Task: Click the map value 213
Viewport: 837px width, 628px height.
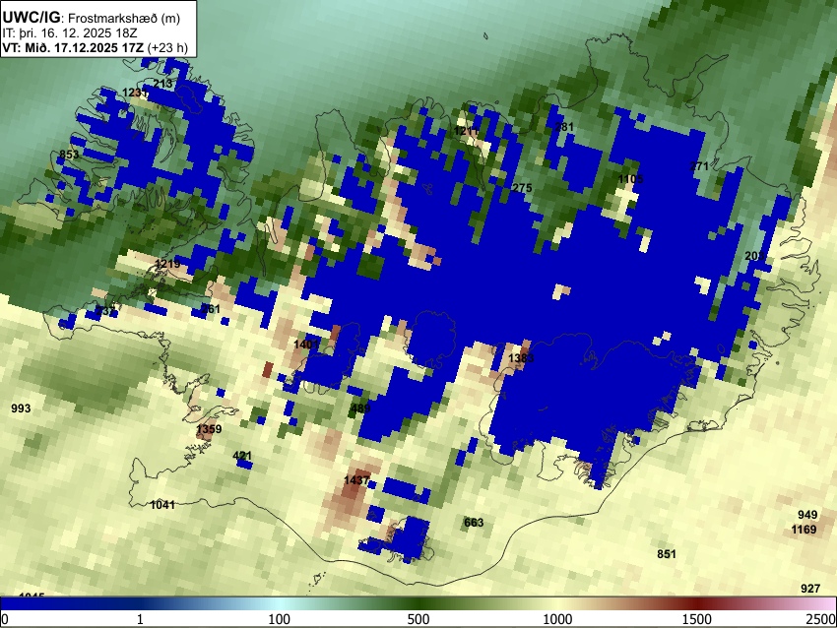Action: [x=162, y=84]
